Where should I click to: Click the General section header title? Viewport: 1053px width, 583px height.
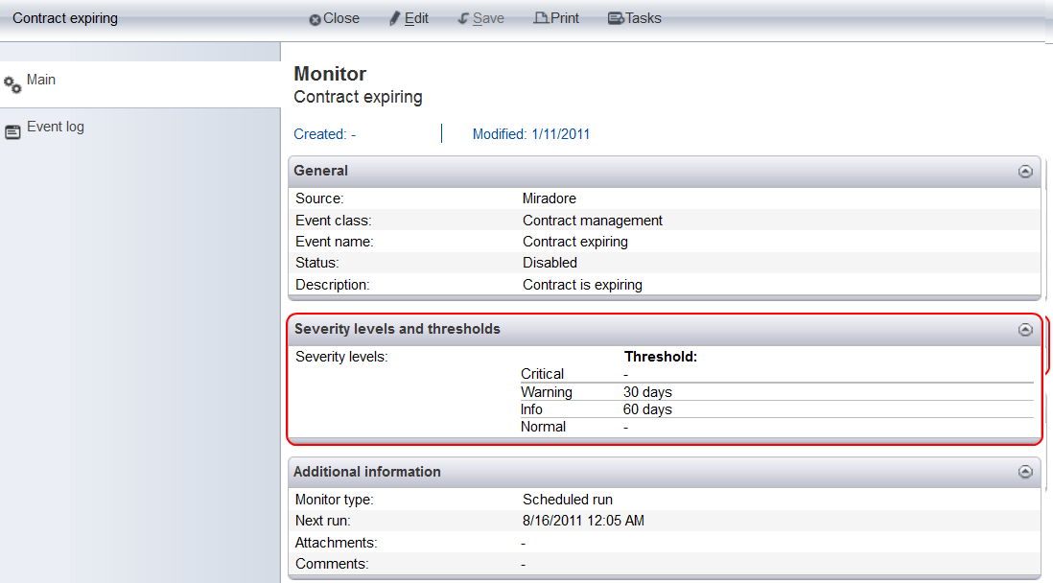point(321,171)
